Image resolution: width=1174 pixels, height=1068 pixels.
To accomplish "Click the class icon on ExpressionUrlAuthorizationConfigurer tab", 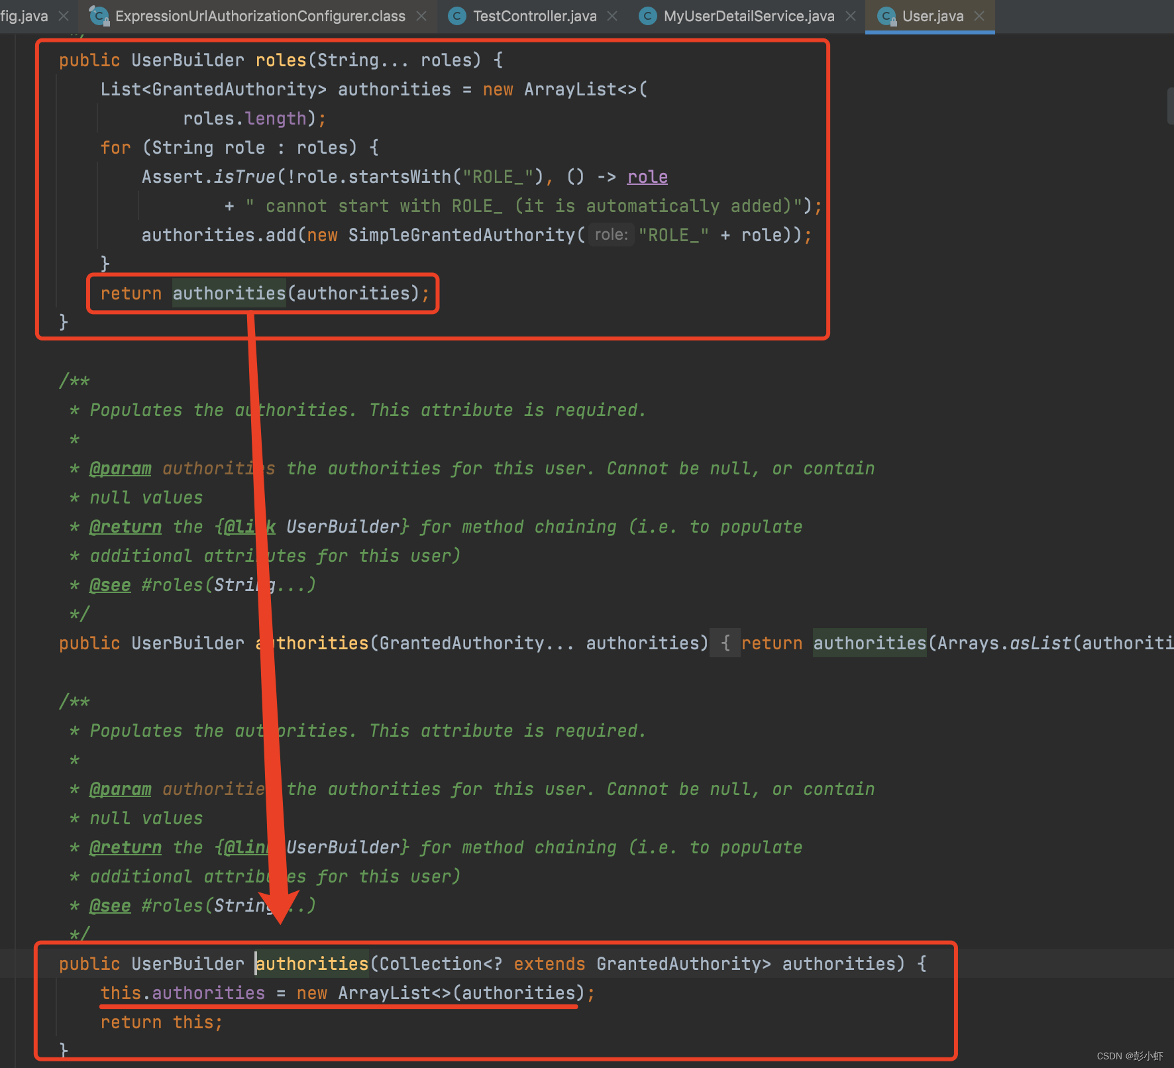I will [99, 16].
